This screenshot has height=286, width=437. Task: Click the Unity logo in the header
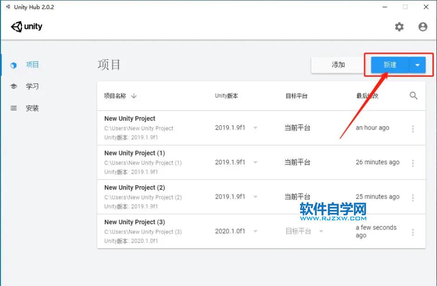[27, 26]
